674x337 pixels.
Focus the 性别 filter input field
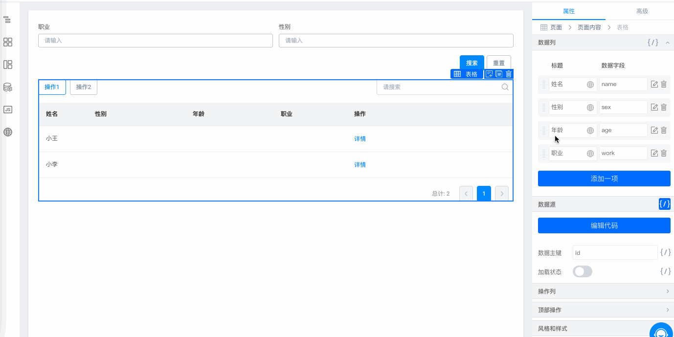[396, 41]
